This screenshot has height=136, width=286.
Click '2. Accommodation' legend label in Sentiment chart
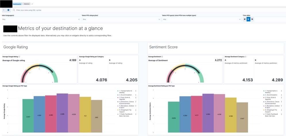click(271, 95)
